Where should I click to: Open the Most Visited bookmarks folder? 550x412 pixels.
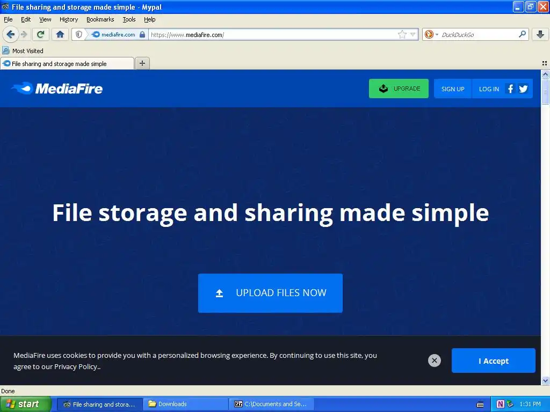pos(23,51)
